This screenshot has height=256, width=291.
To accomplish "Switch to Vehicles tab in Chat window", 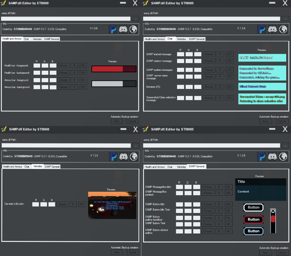I will click(181, 39).
